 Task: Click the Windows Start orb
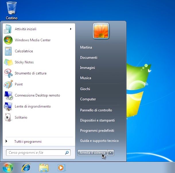(x=8, y=168)
